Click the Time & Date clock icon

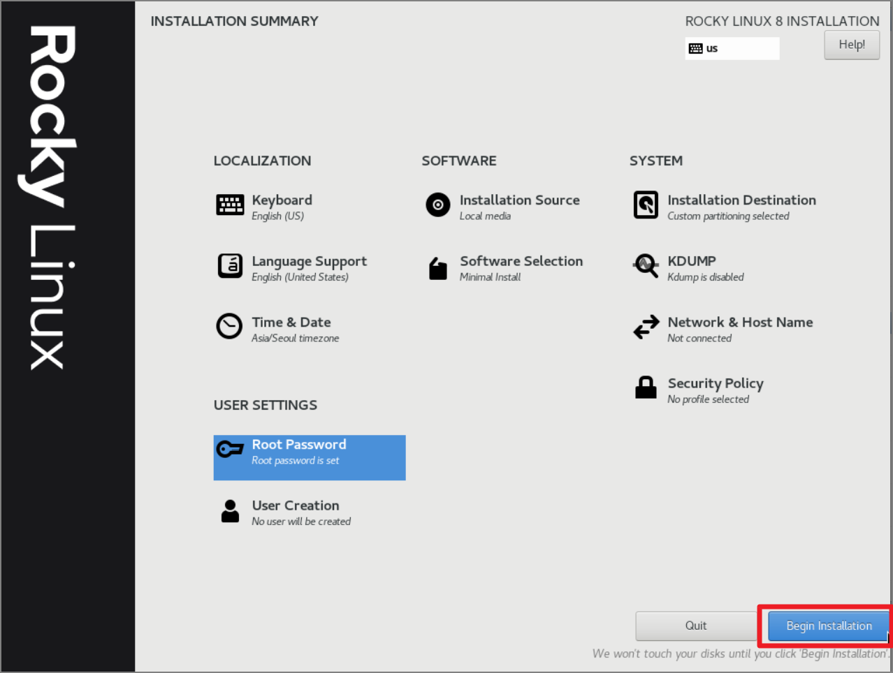pyautogui.click(x=229, y=326)
